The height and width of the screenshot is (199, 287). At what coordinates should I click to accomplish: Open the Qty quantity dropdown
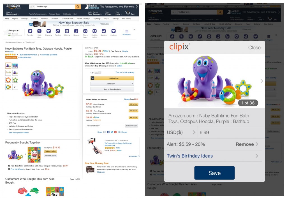tap(98, 73)
